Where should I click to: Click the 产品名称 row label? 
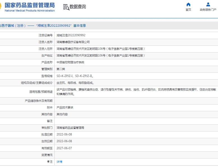[47, 62]
